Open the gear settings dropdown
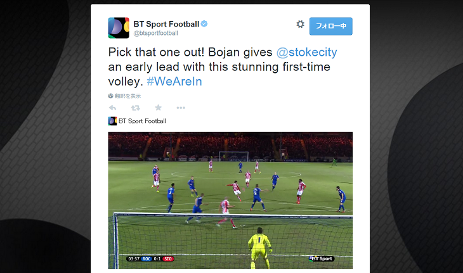 pos(300,24)
